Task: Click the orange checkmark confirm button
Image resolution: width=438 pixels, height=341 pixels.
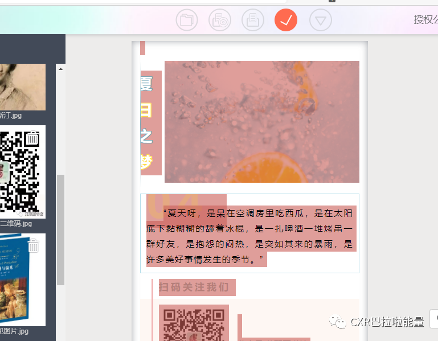Action: click(x=286, y=20)
